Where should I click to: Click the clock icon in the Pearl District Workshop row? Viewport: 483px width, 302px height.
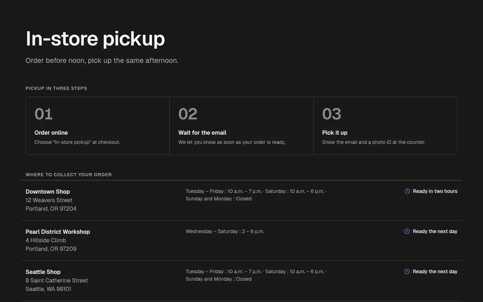tap(407, 231)
